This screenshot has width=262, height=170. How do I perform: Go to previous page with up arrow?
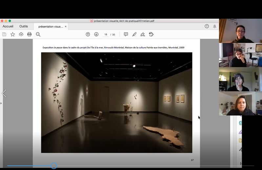(x=88, y=34)
